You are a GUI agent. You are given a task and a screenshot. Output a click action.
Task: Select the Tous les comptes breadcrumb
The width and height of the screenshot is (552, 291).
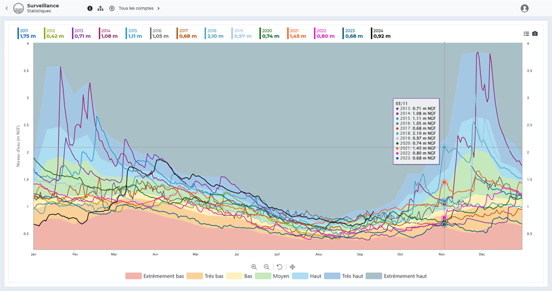(x=135, y=8)
